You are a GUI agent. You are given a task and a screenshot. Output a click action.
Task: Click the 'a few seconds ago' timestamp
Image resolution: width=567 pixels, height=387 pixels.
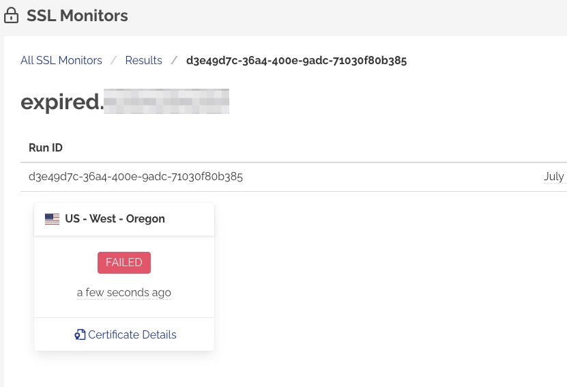tap(124, 293)
